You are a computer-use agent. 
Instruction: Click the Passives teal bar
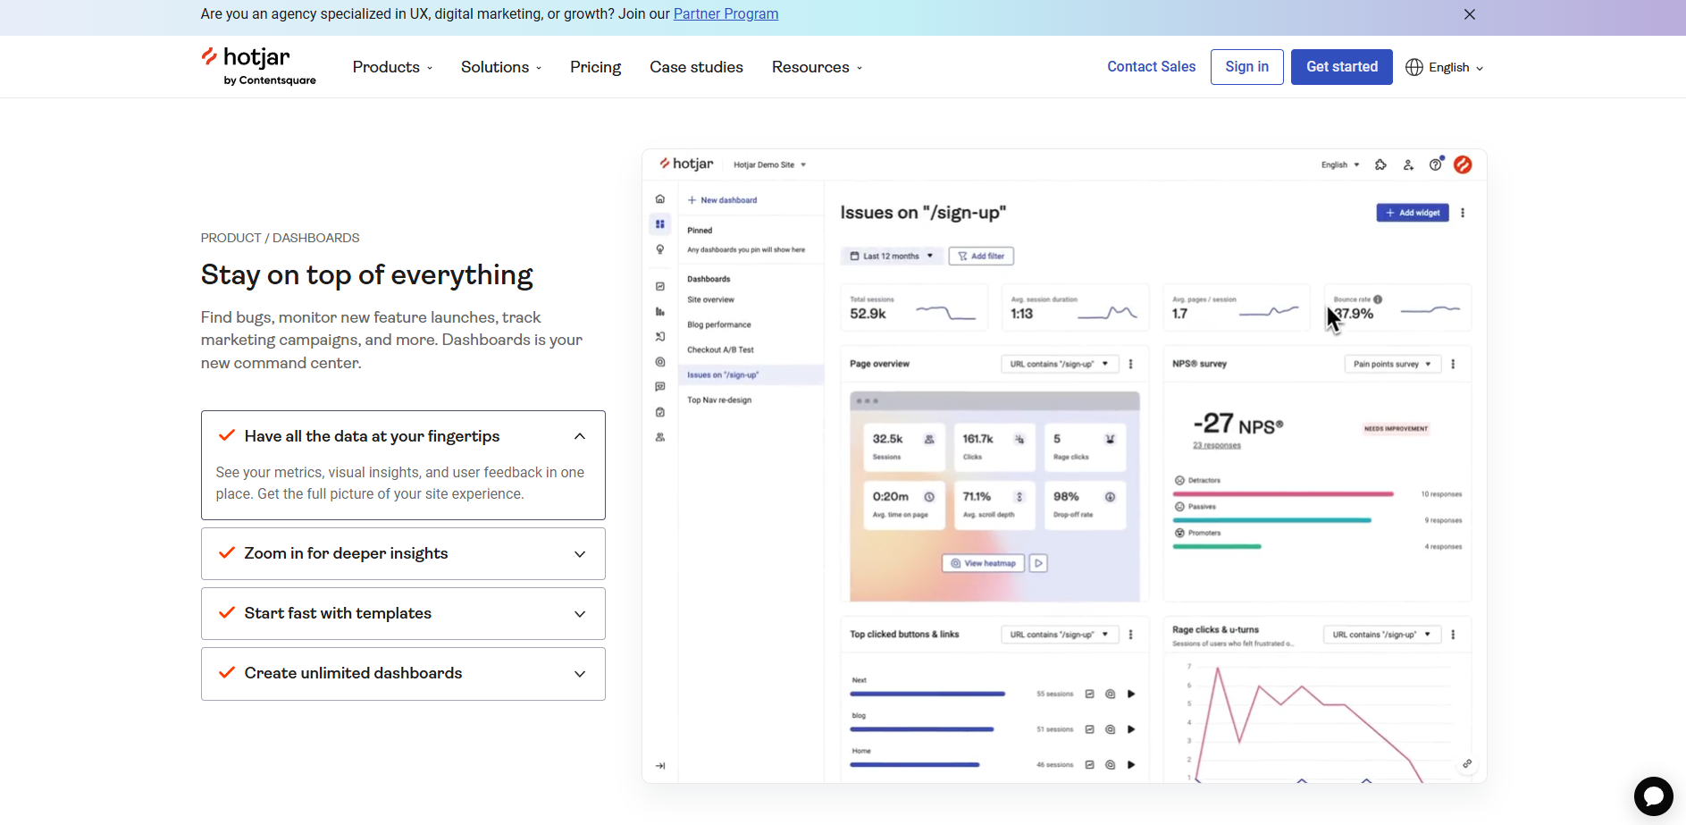(1271, 520)
